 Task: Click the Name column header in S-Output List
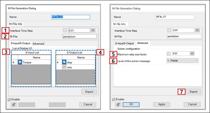coord(81,57)
